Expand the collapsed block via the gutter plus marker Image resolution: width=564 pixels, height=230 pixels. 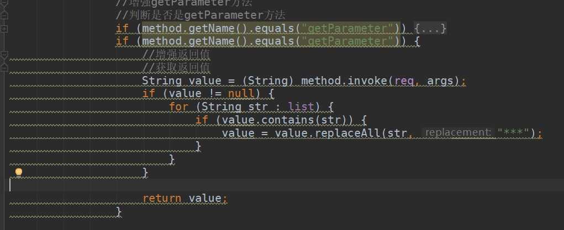coord(4,28)
